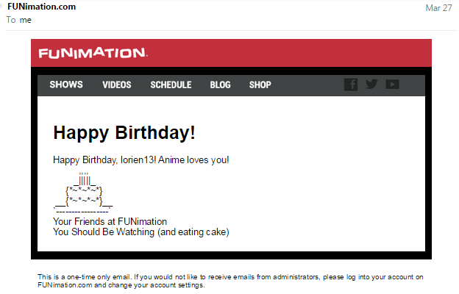The height and width of the screenshot is (294, 459).
Task: Click the Mar 27 email date
Action: tap(437, 7)
